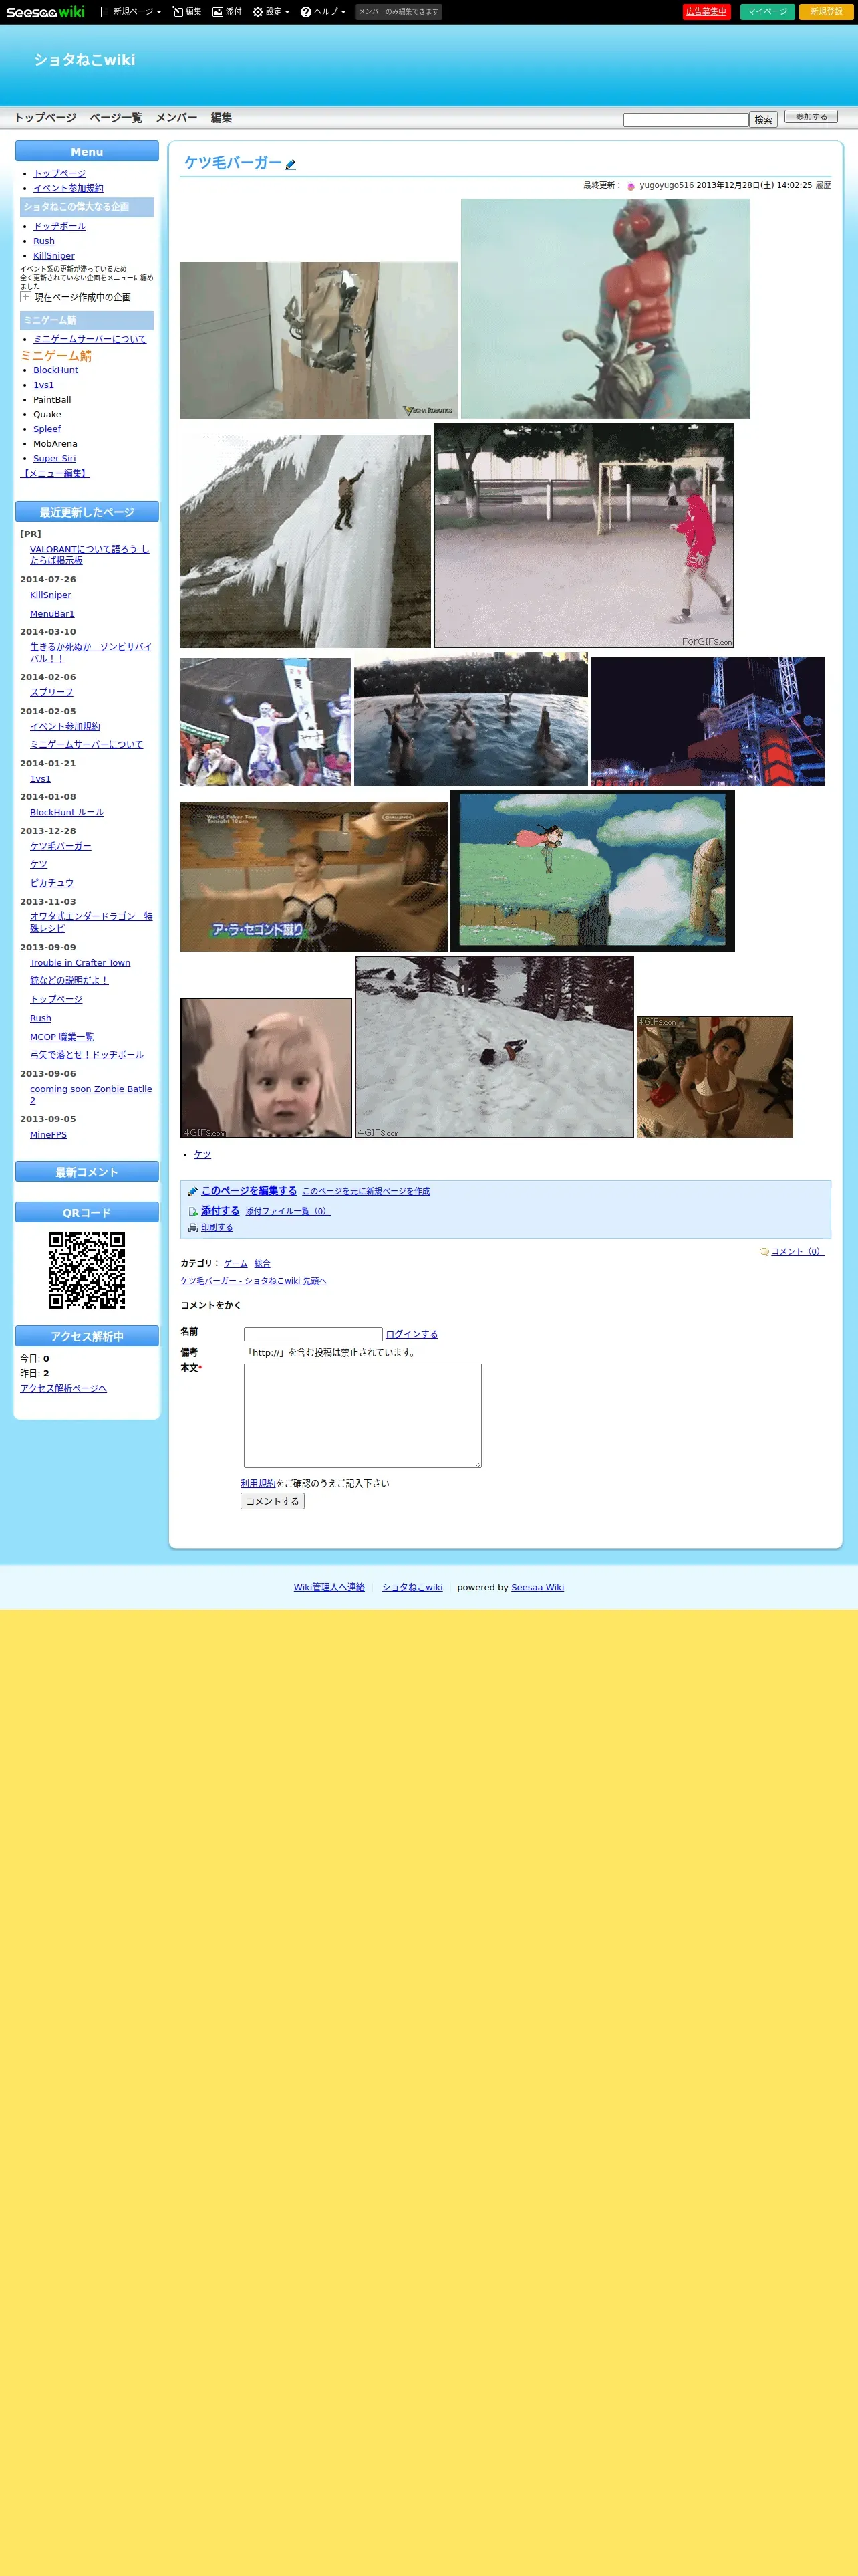Image resolution: width=858 pixels, height=2576 pixels.
Task: Open VALORANTについて語ろう PR link
Action: 90,555
